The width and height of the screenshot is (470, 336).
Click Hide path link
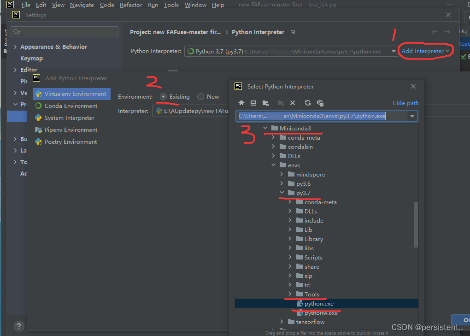pos(405,103)
